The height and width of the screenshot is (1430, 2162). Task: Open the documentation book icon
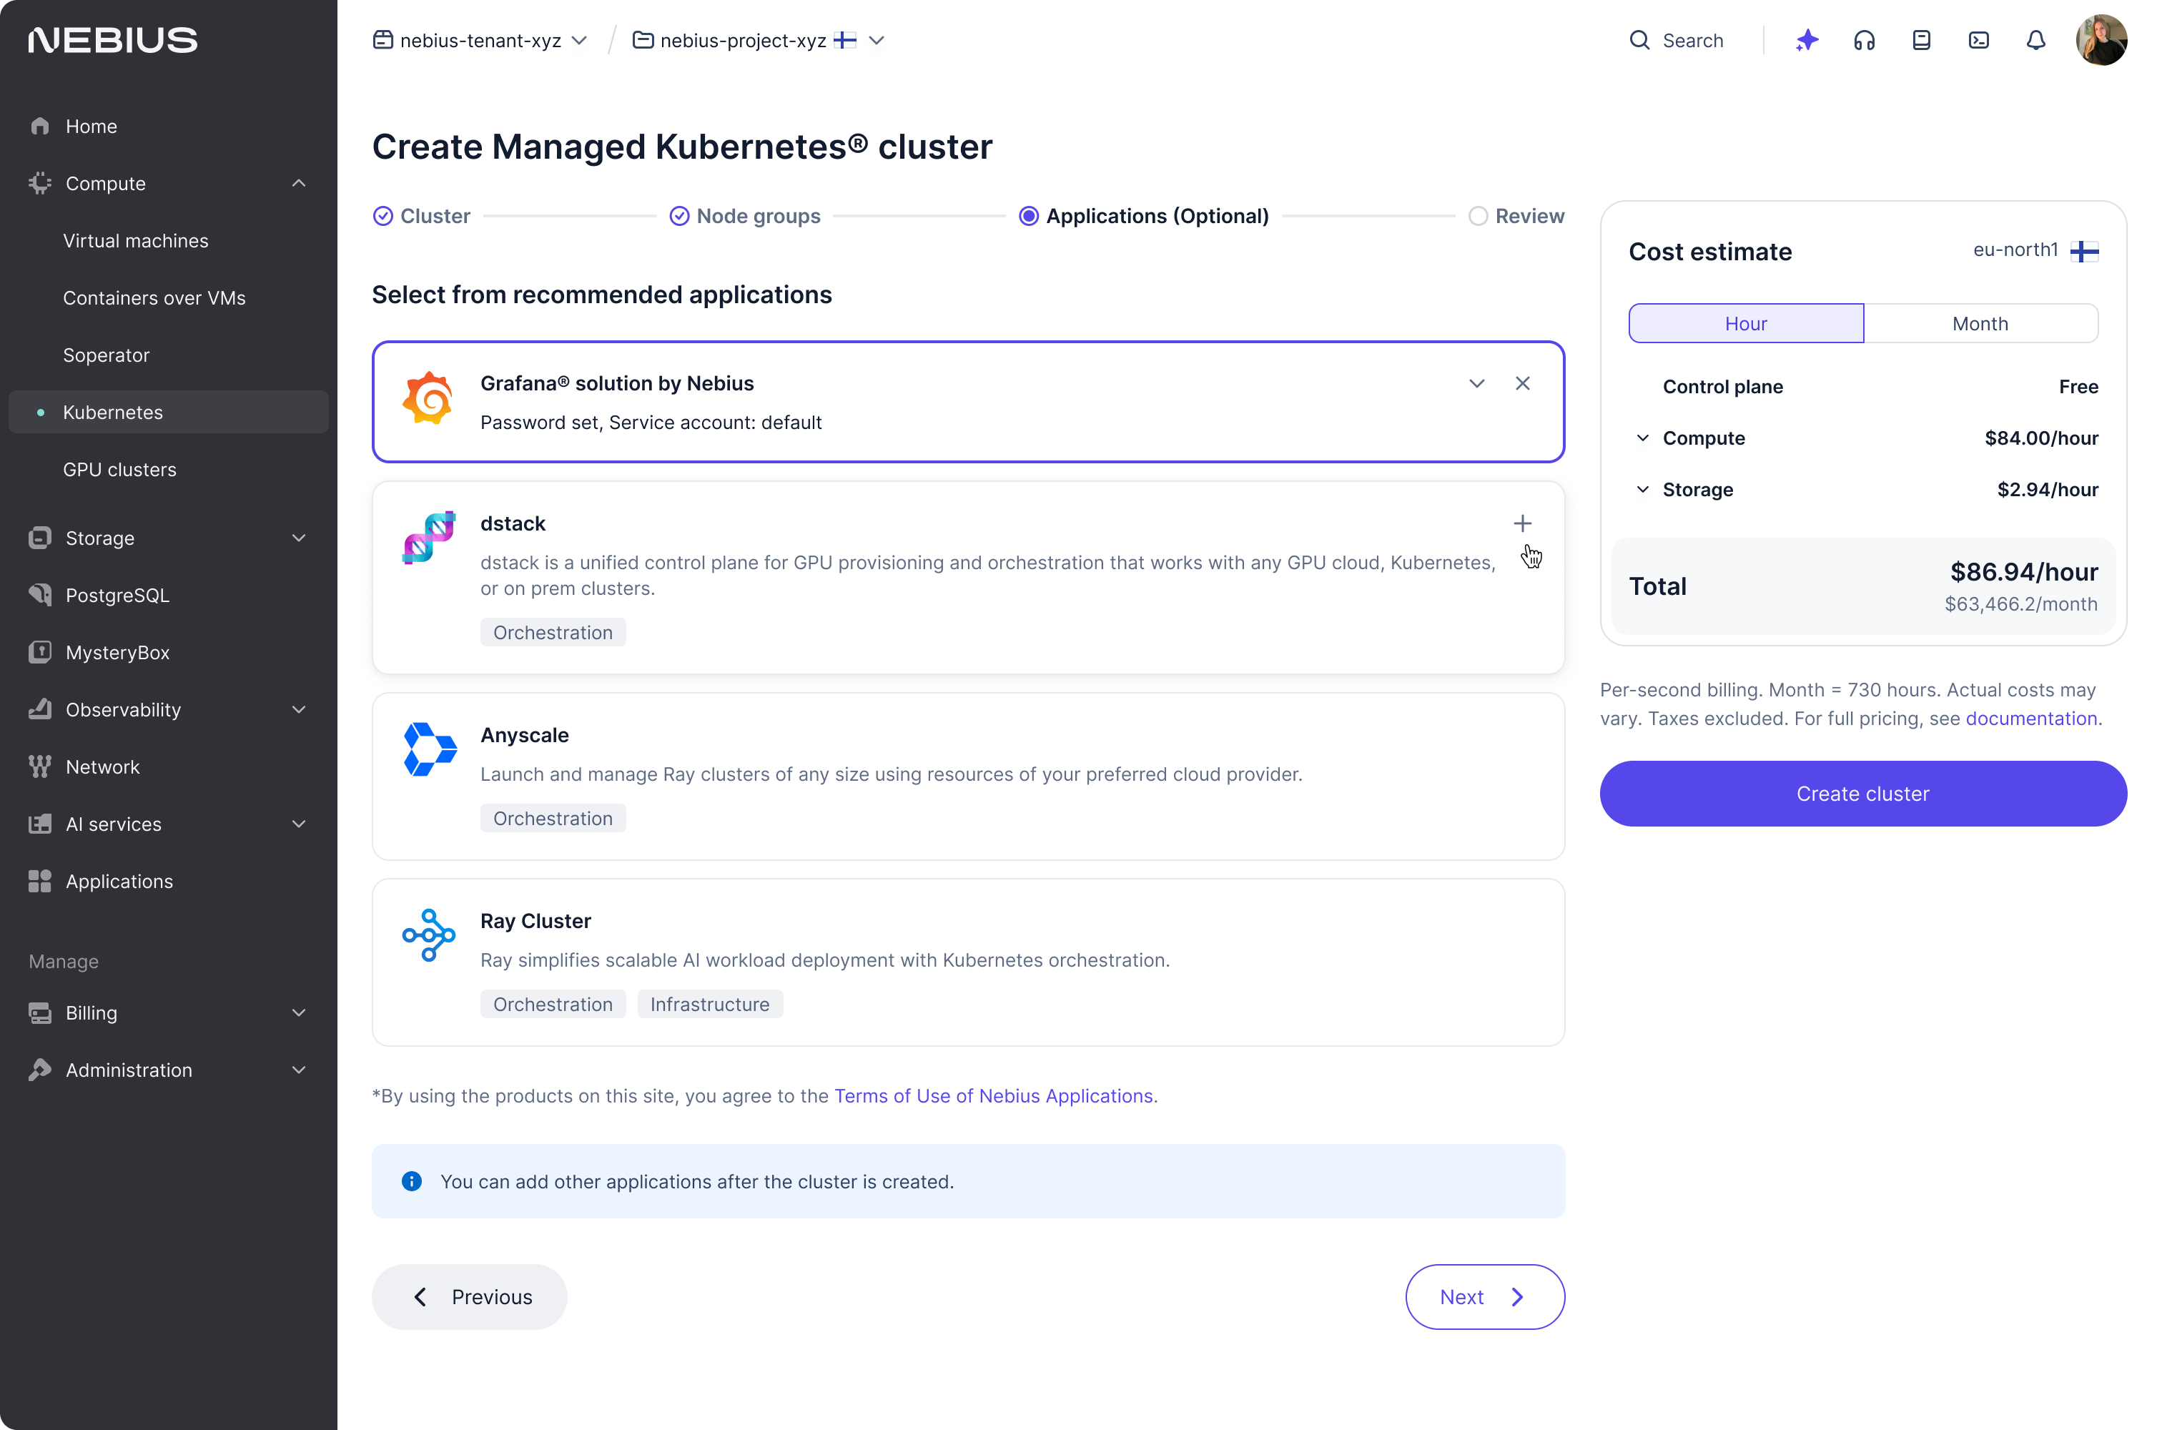[x=1921, y=40]
